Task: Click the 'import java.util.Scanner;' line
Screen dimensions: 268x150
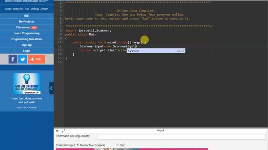Action: coord(88,30)
